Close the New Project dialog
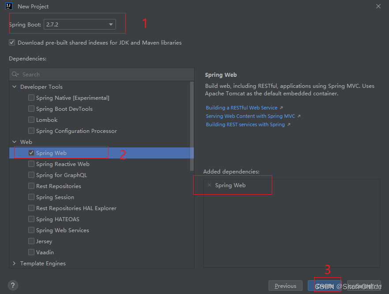This screenshot has height=294, width=389. pyautogui.click(x=378, y=6)
